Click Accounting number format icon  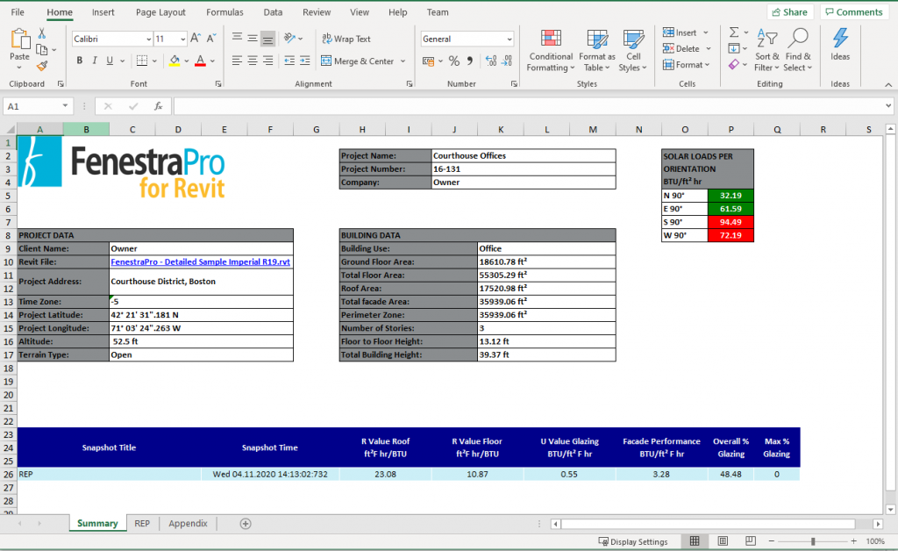[x=428, y=61]
